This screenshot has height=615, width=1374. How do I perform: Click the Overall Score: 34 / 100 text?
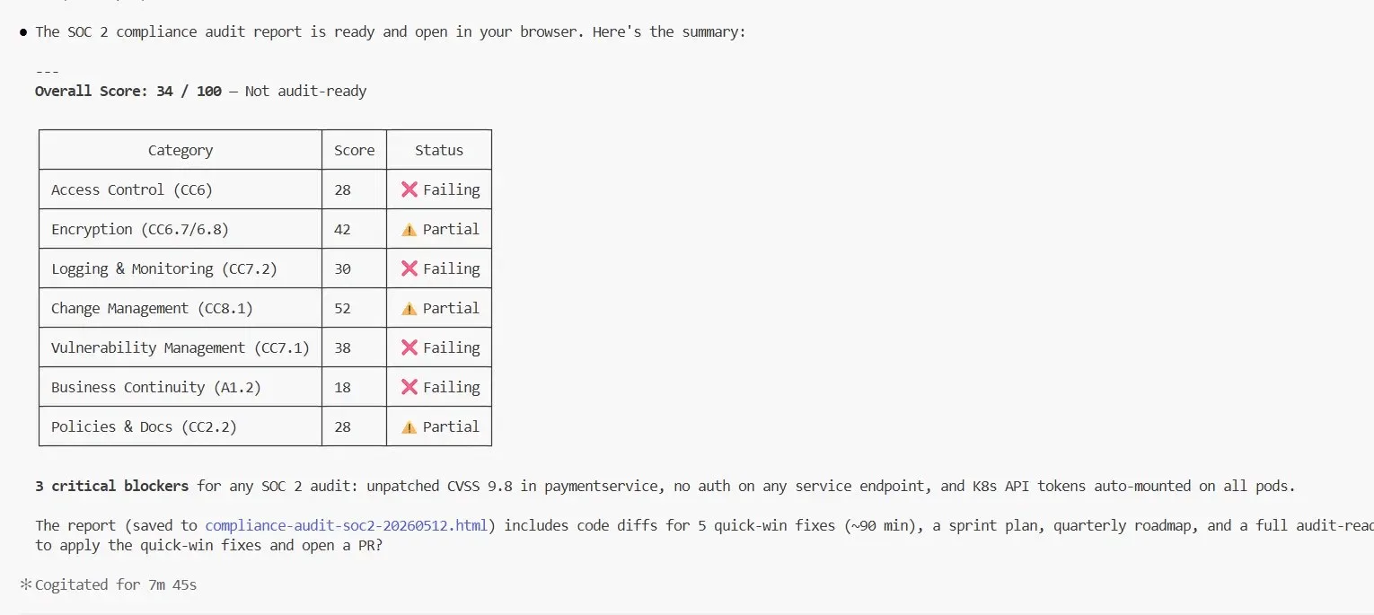128,91
